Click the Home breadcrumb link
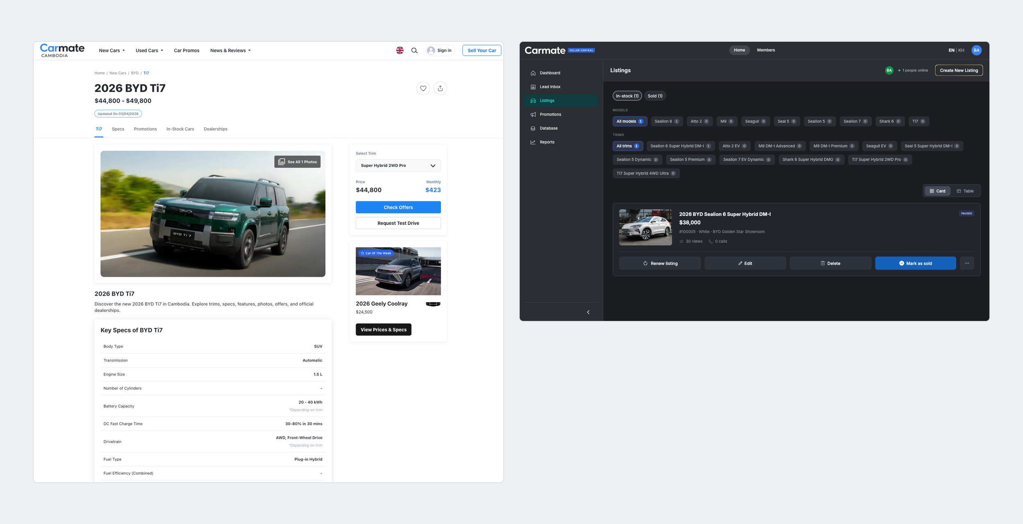This screenshot has width=1023, height=524. (x=100, y=73)
